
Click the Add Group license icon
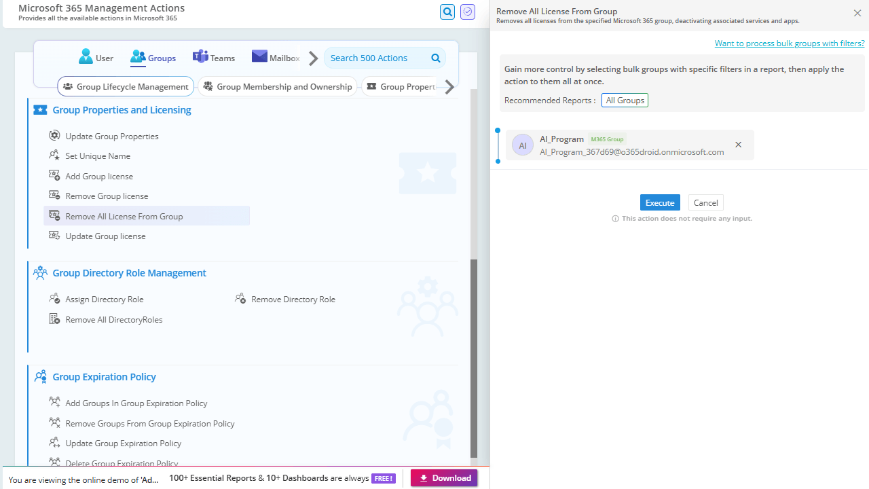[x=54, y=175]
